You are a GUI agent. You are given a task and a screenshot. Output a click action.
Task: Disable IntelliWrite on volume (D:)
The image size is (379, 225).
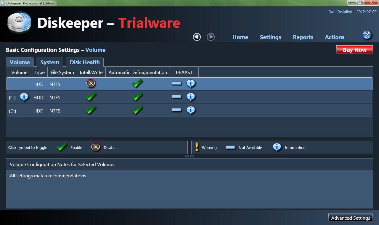click(91, 110)
